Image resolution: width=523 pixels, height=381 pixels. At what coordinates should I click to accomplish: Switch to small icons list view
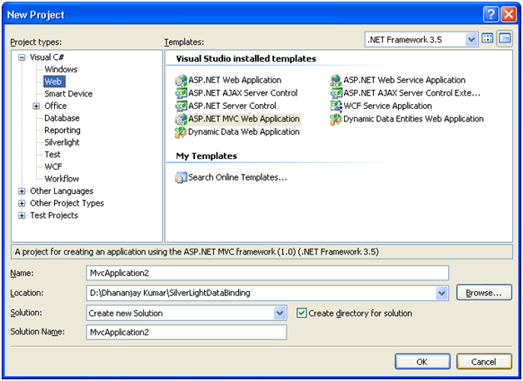click(505, 39)
